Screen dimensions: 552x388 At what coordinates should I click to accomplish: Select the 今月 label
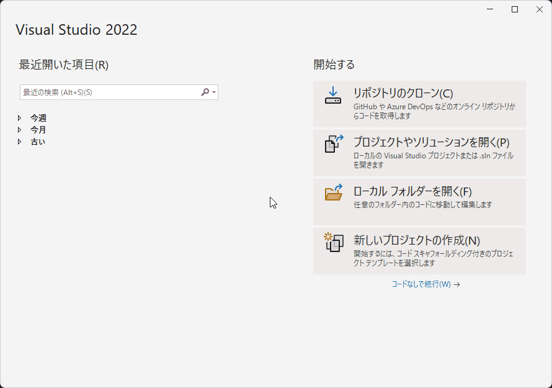pyautogui.click(x=38, y=130)
